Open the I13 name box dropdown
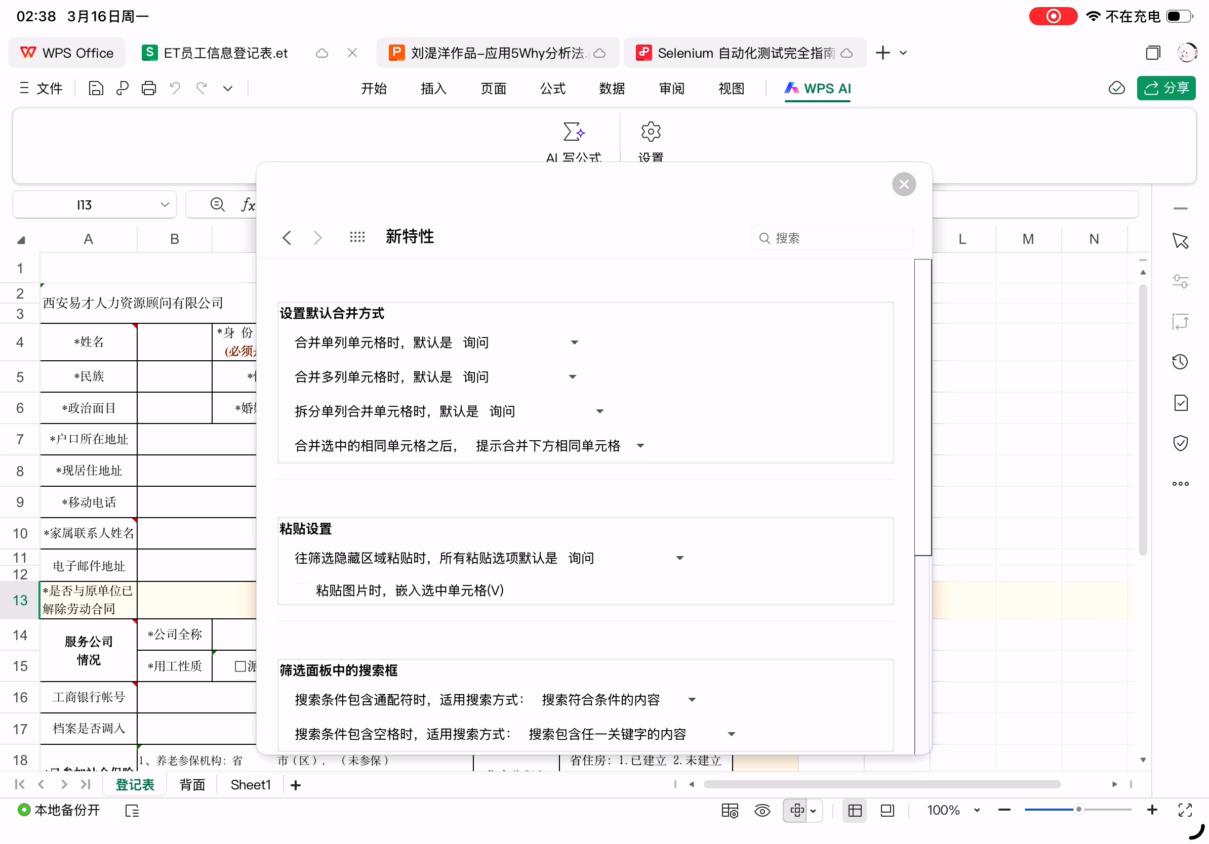 (x=165, y=205)
